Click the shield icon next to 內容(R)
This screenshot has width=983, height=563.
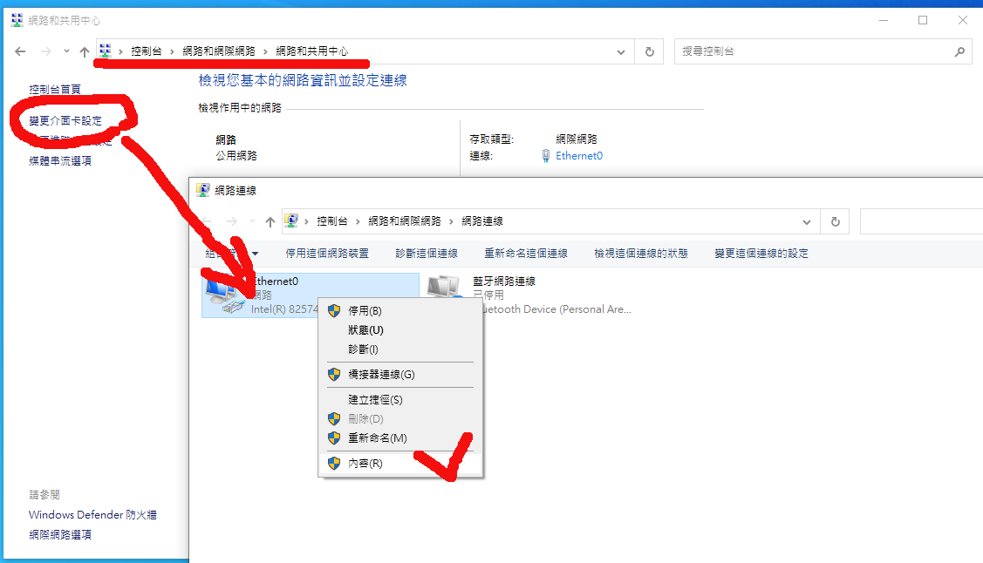coord(333,464)
